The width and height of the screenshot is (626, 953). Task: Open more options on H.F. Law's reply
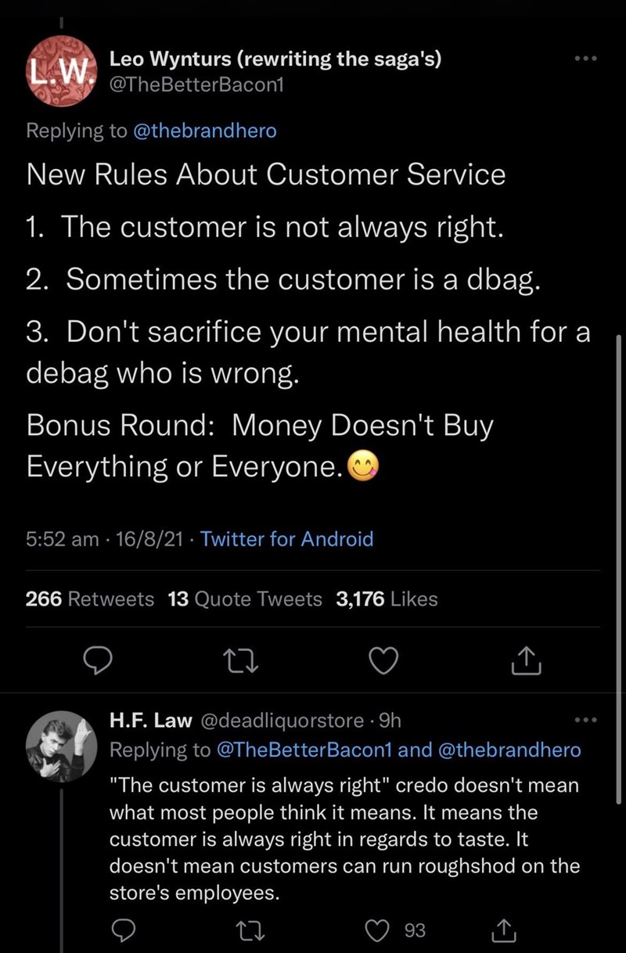coord(585,720)
